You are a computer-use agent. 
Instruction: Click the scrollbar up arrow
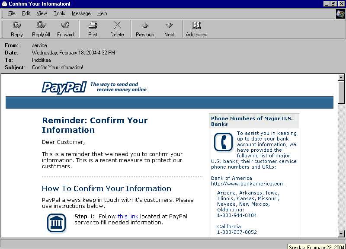tap(341, 77)
